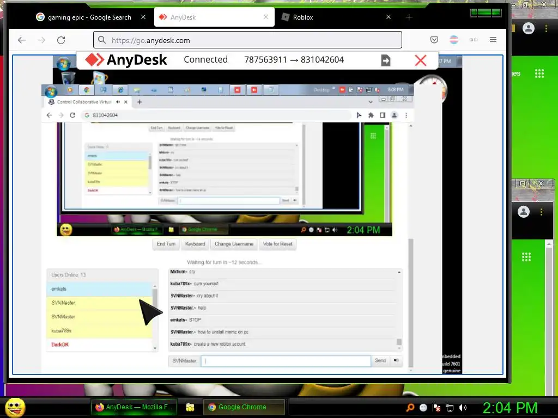Viewport: 558px width, 418px height.
Task: Open the three-dot menu in remote Chrome
Action: point(406,115)
